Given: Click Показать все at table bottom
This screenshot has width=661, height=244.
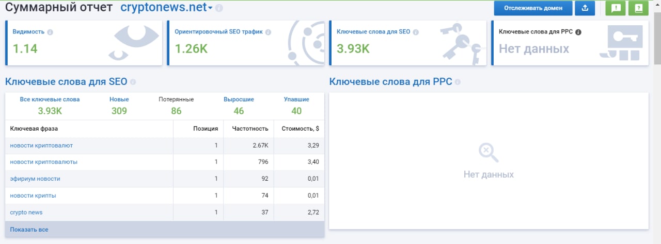Looking at the screenshot, I should pos(29,230).
